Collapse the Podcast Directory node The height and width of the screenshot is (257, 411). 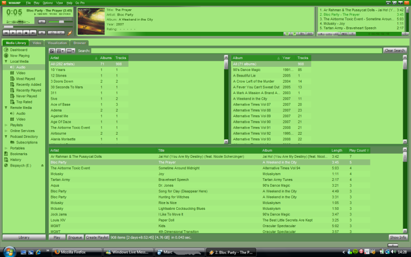tap(6, 137)
